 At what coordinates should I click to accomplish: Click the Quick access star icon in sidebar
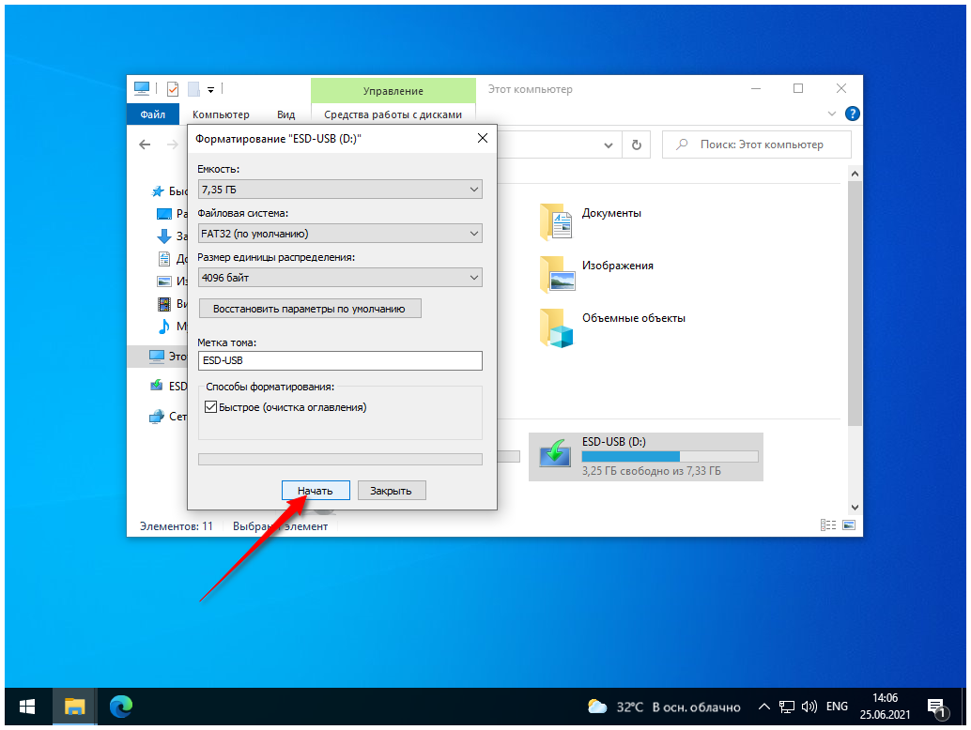(158, 191)
